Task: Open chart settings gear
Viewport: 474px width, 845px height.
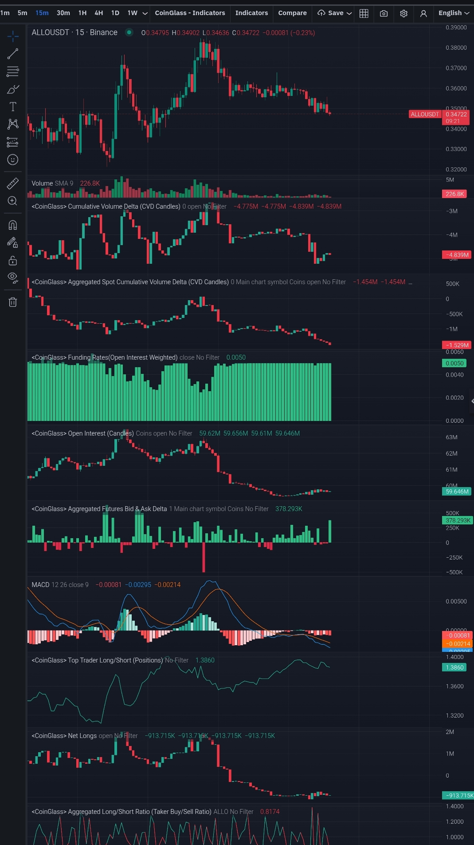Action: (403, 13)
